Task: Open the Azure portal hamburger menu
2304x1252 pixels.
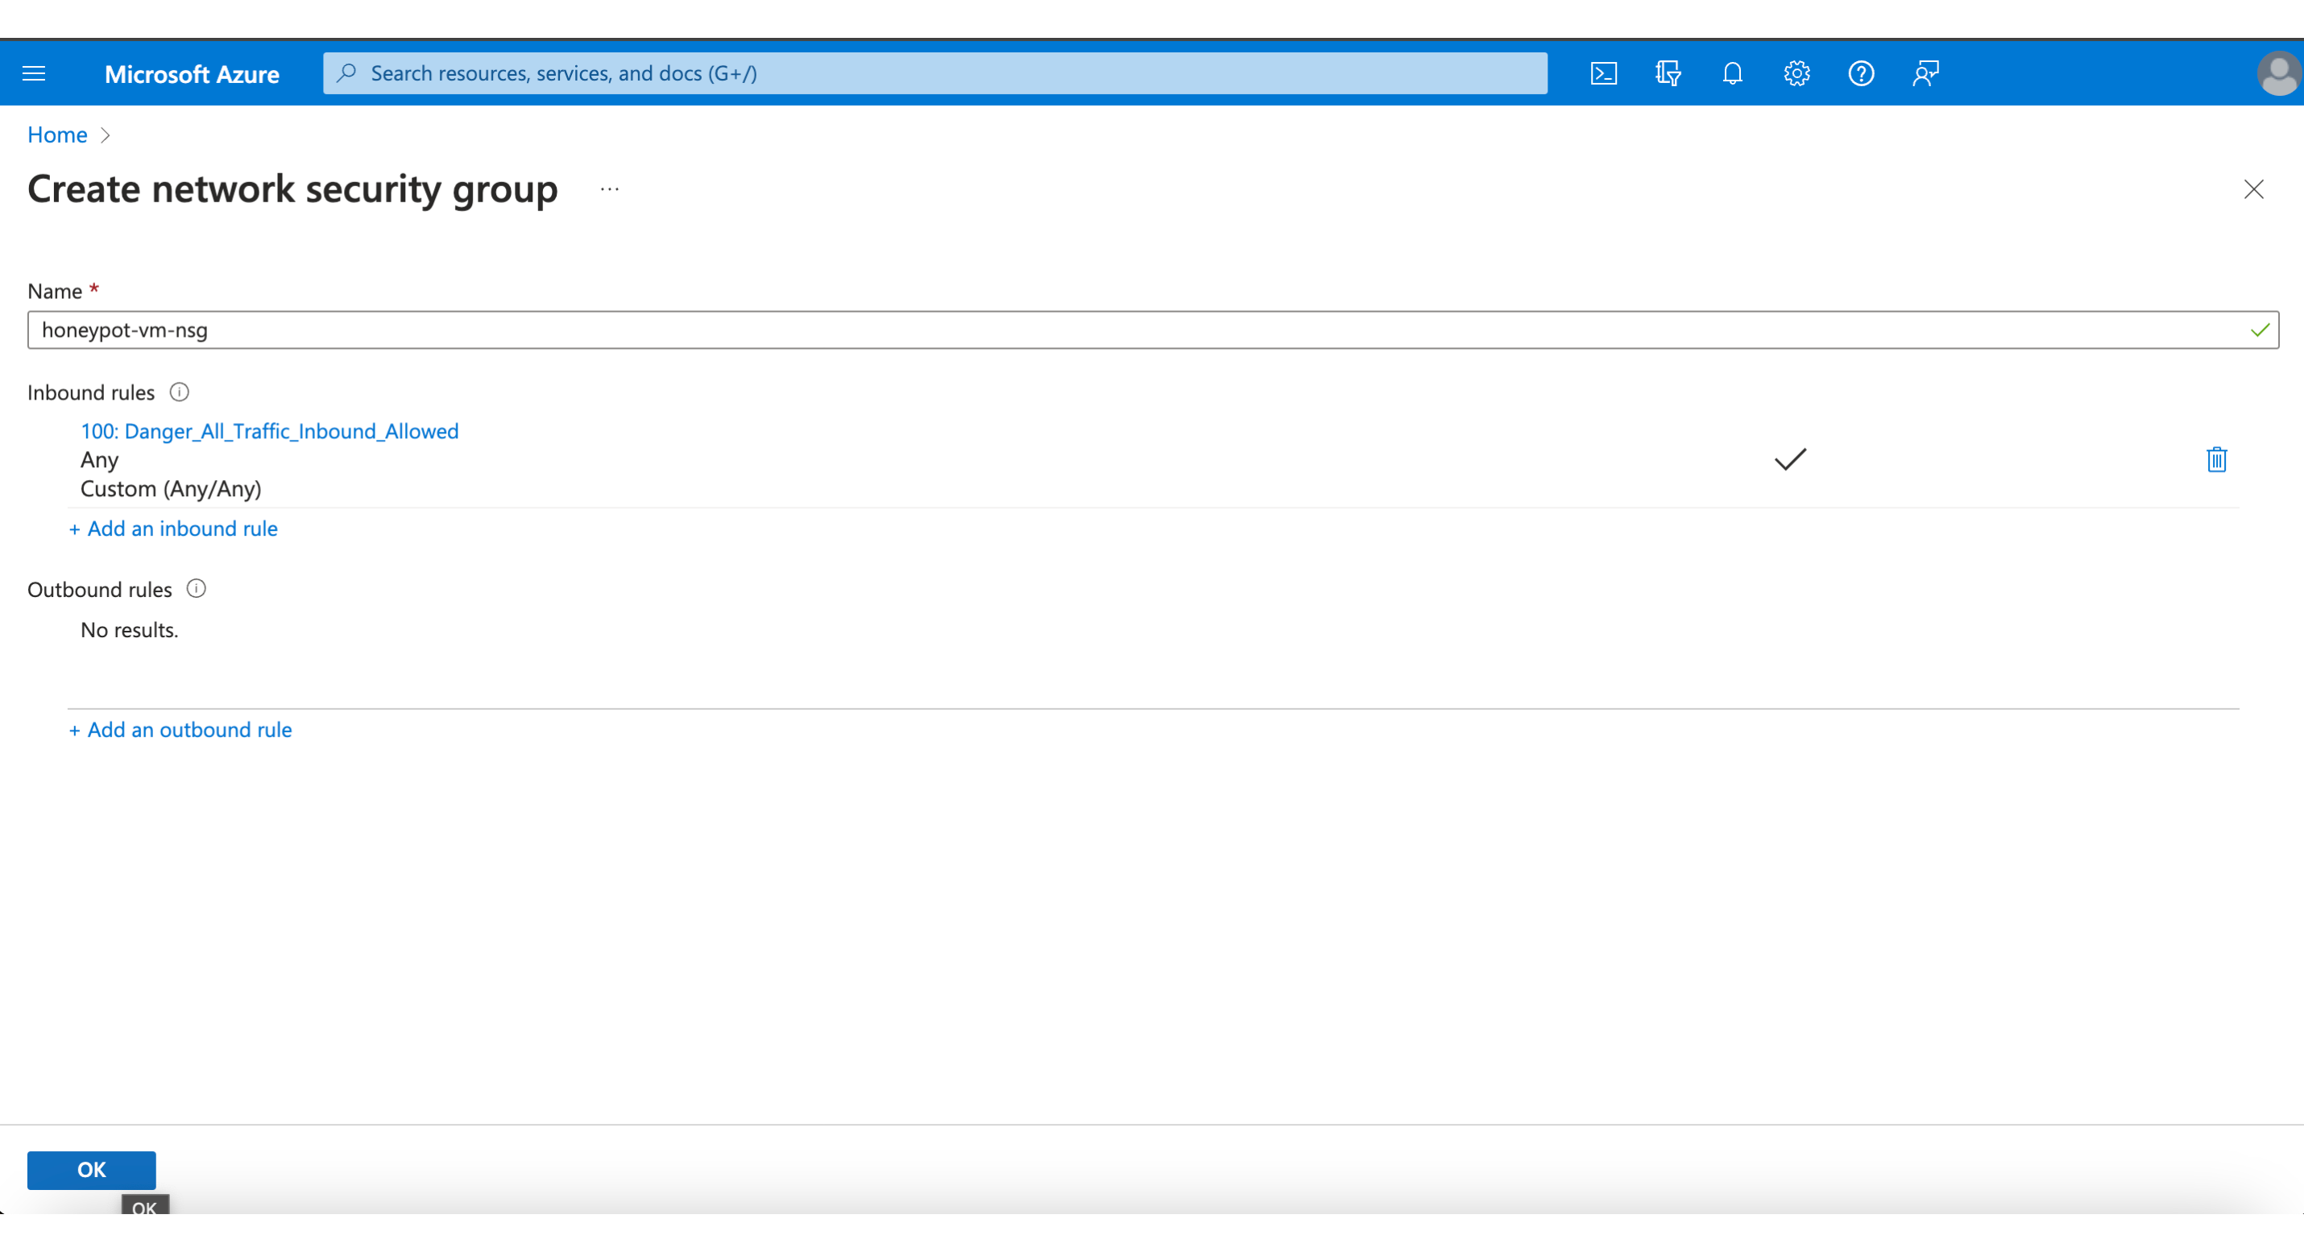Action: point(34,73)
